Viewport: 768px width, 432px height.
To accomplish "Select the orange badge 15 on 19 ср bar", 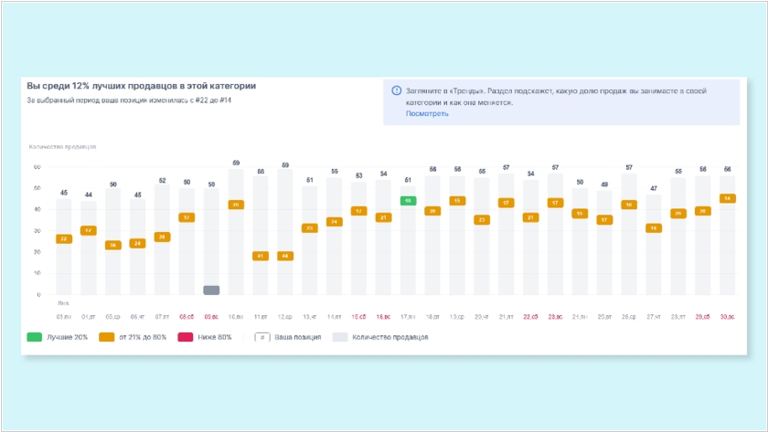I will point(457,201).
